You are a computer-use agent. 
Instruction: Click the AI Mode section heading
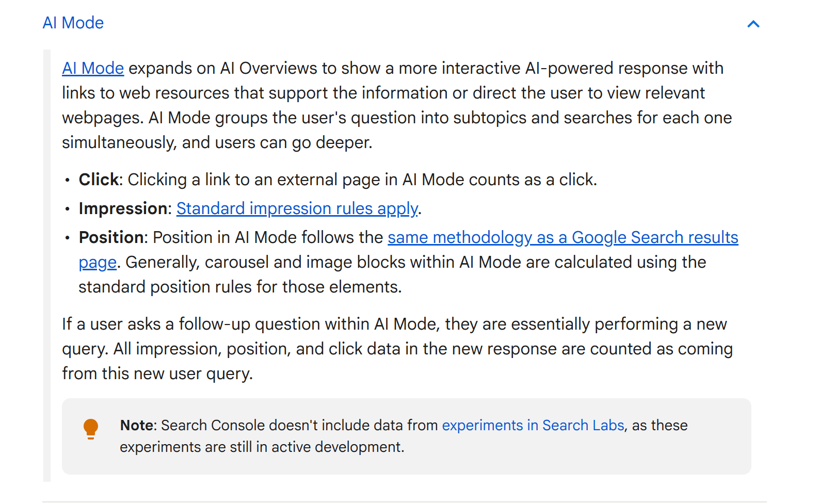73,23
